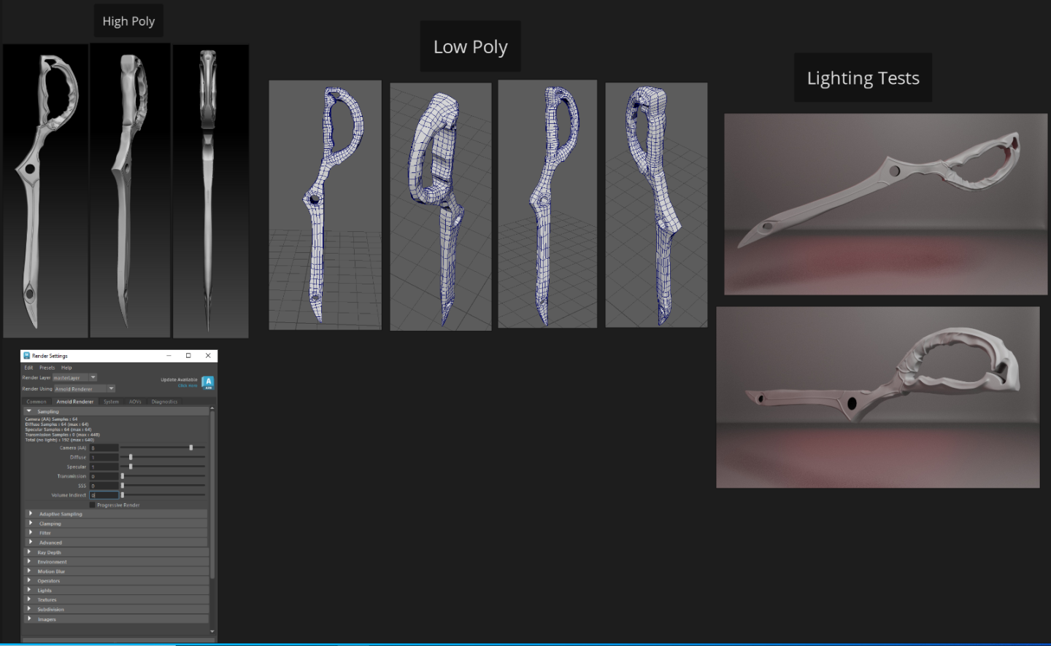Open the Edit menu in Render Settings

pos(28,367)
